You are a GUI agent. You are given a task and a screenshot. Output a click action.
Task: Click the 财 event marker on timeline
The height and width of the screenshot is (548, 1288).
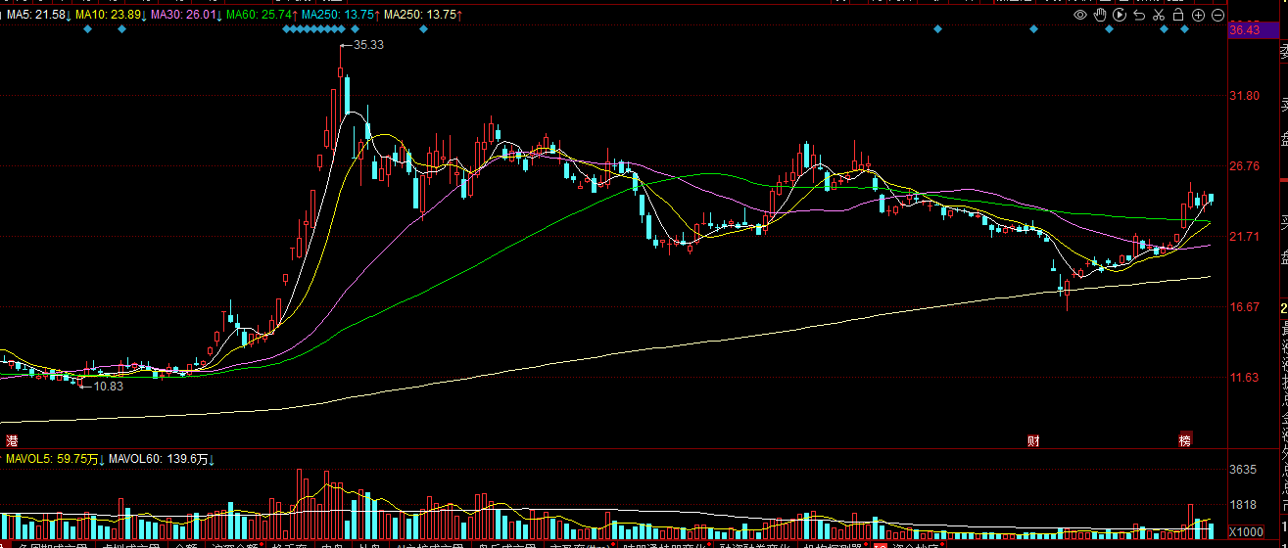tap(1033, 440)
